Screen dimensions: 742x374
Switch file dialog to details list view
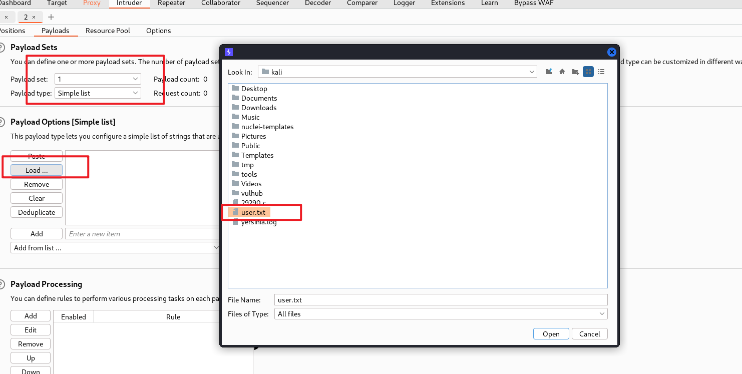pos(601,72)
